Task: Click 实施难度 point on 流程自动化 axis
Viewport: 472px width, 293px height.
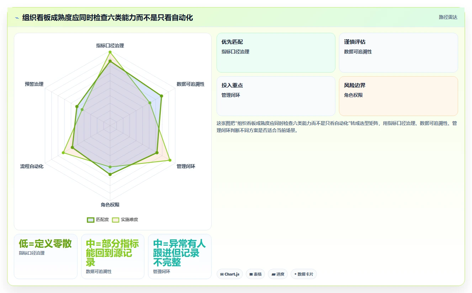Action: click(63, 153)
